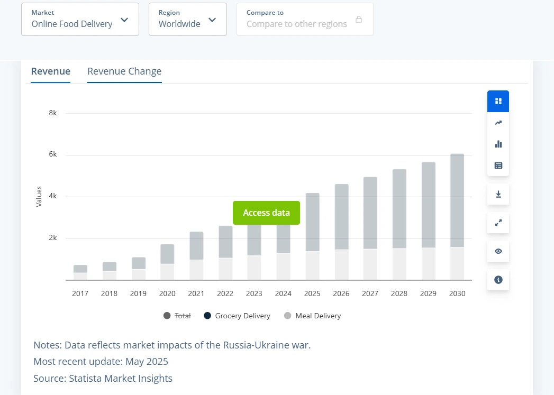Open the data table view icon
The image size is (554, 395).
pyautogui.click(x=498, y=166)
